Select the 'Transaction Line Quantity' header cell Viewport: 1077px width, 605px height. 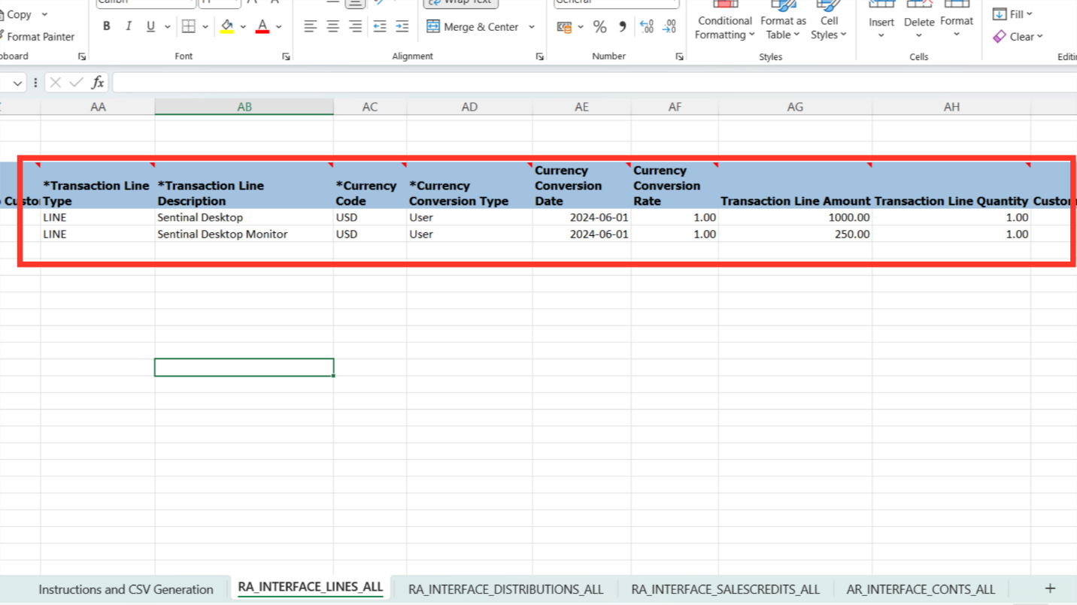tap(951, 185)
